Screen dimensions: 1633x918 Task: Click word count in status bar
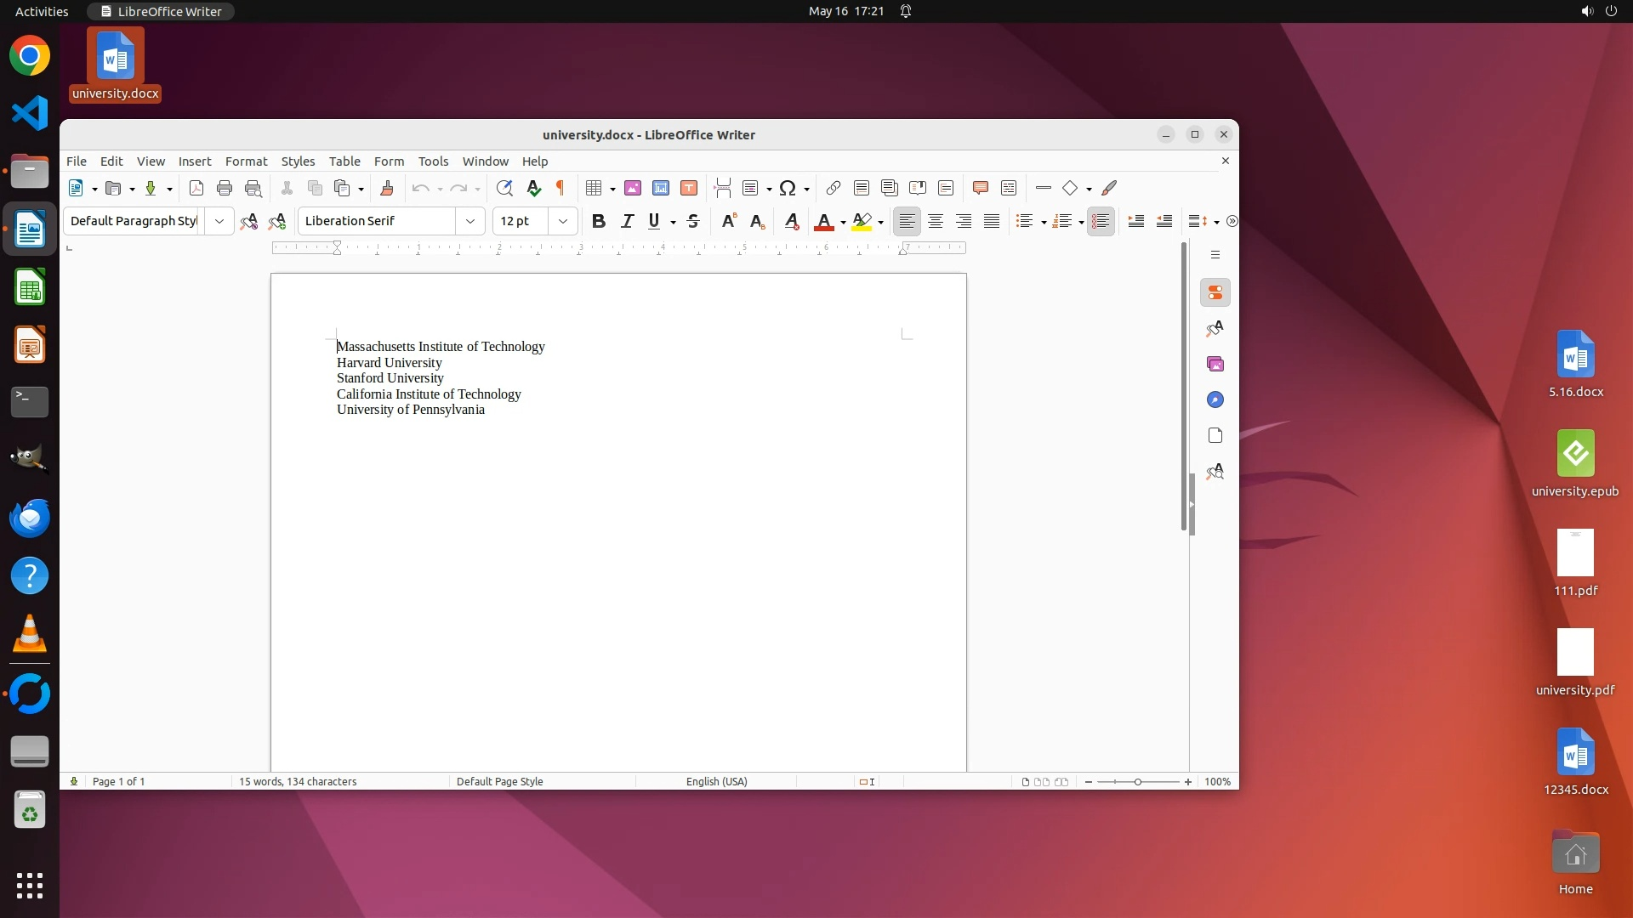298,782
